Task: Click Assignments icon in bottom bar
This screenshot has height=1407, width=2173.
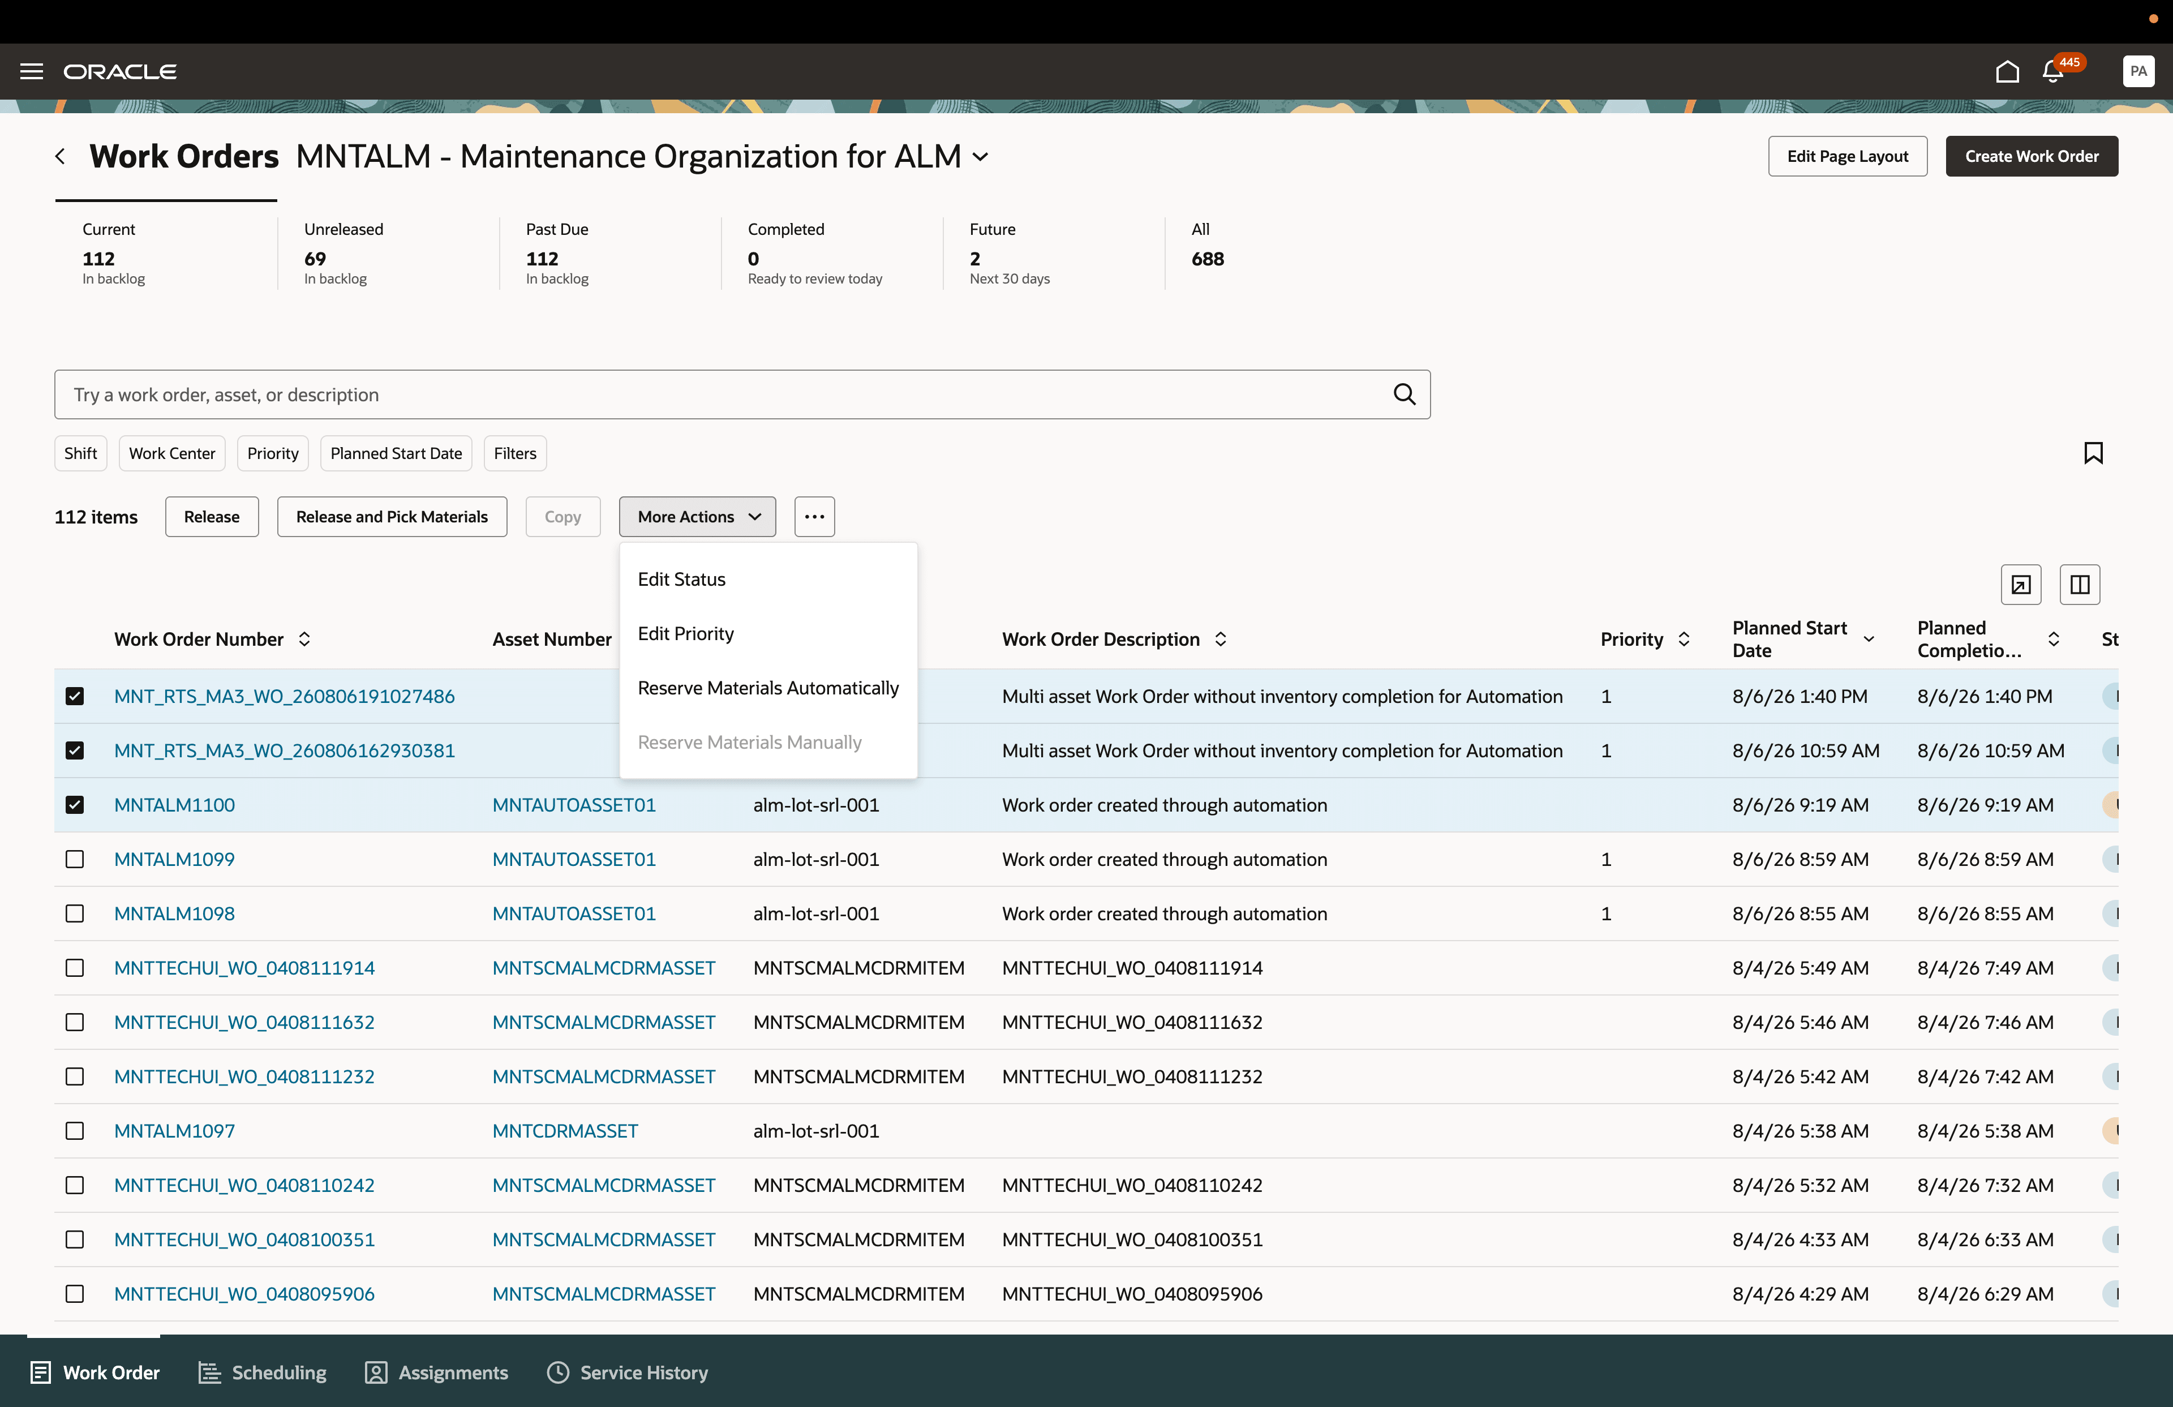Action: click(x=376, y=1372)
